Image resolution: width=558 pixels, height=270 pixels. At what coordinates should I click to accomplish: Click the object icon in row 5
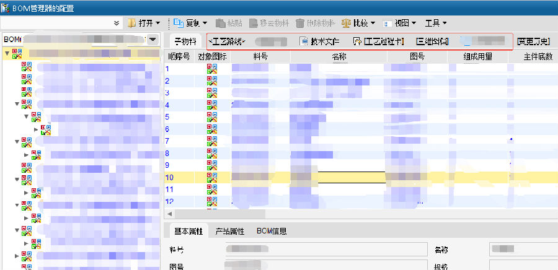212,117
